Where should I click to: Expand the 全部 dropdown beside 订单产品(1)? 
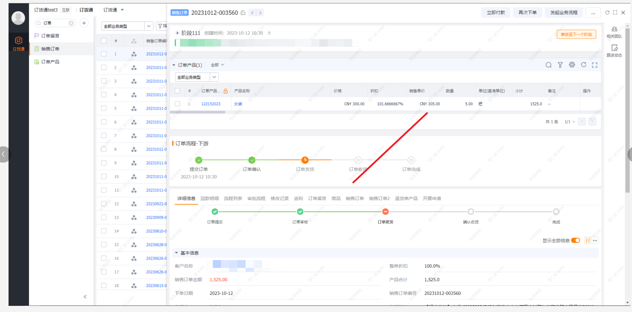[x=217, y=65]
